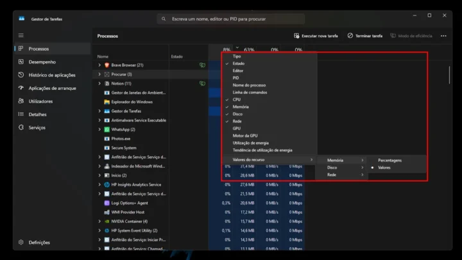Open Desempenho performance view icon
The image size is (462, 260).
21,62
